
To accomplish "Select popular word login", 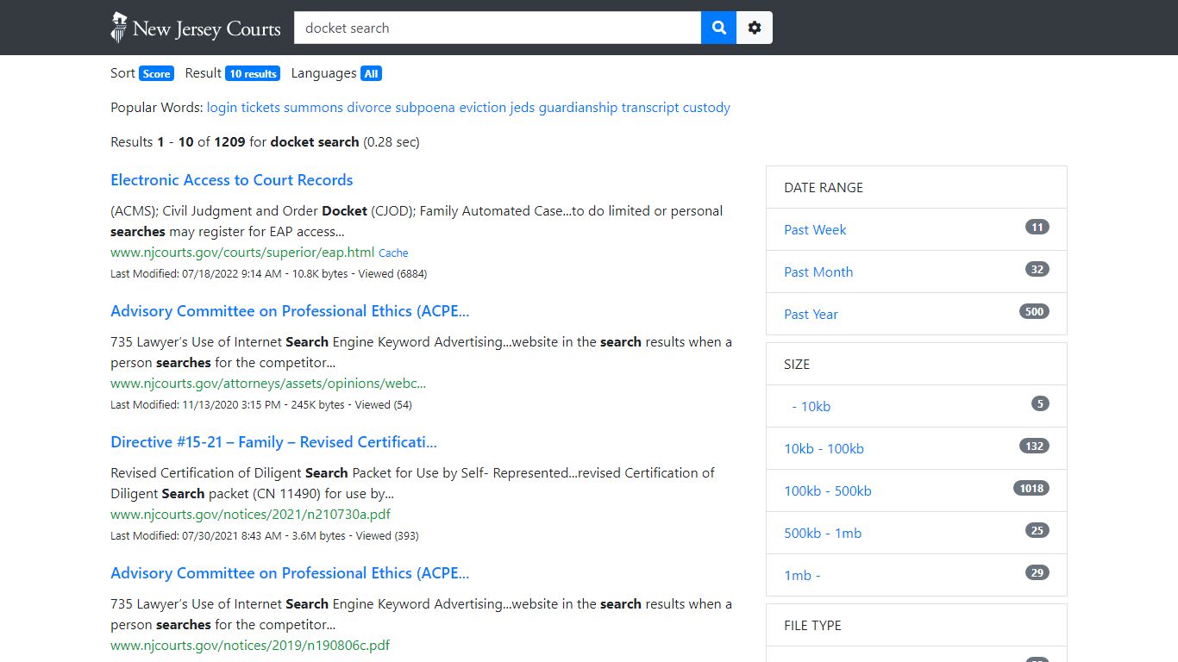I will tap(222, 108).
